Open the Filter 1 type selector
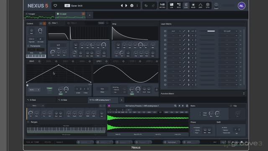 [x=59, y=45]
